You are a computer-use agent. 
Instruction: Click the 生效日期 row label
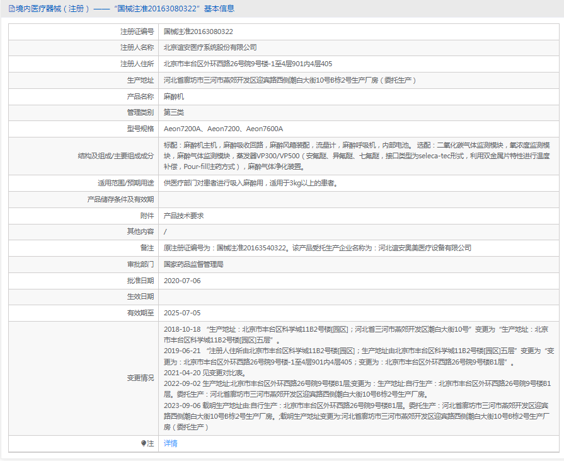pyautogui.click(x=141, y=296)
